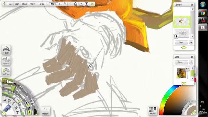Create a New layer
Image resolution: width=208 pixels, height=117 pixels.
[x=181, y=42]
